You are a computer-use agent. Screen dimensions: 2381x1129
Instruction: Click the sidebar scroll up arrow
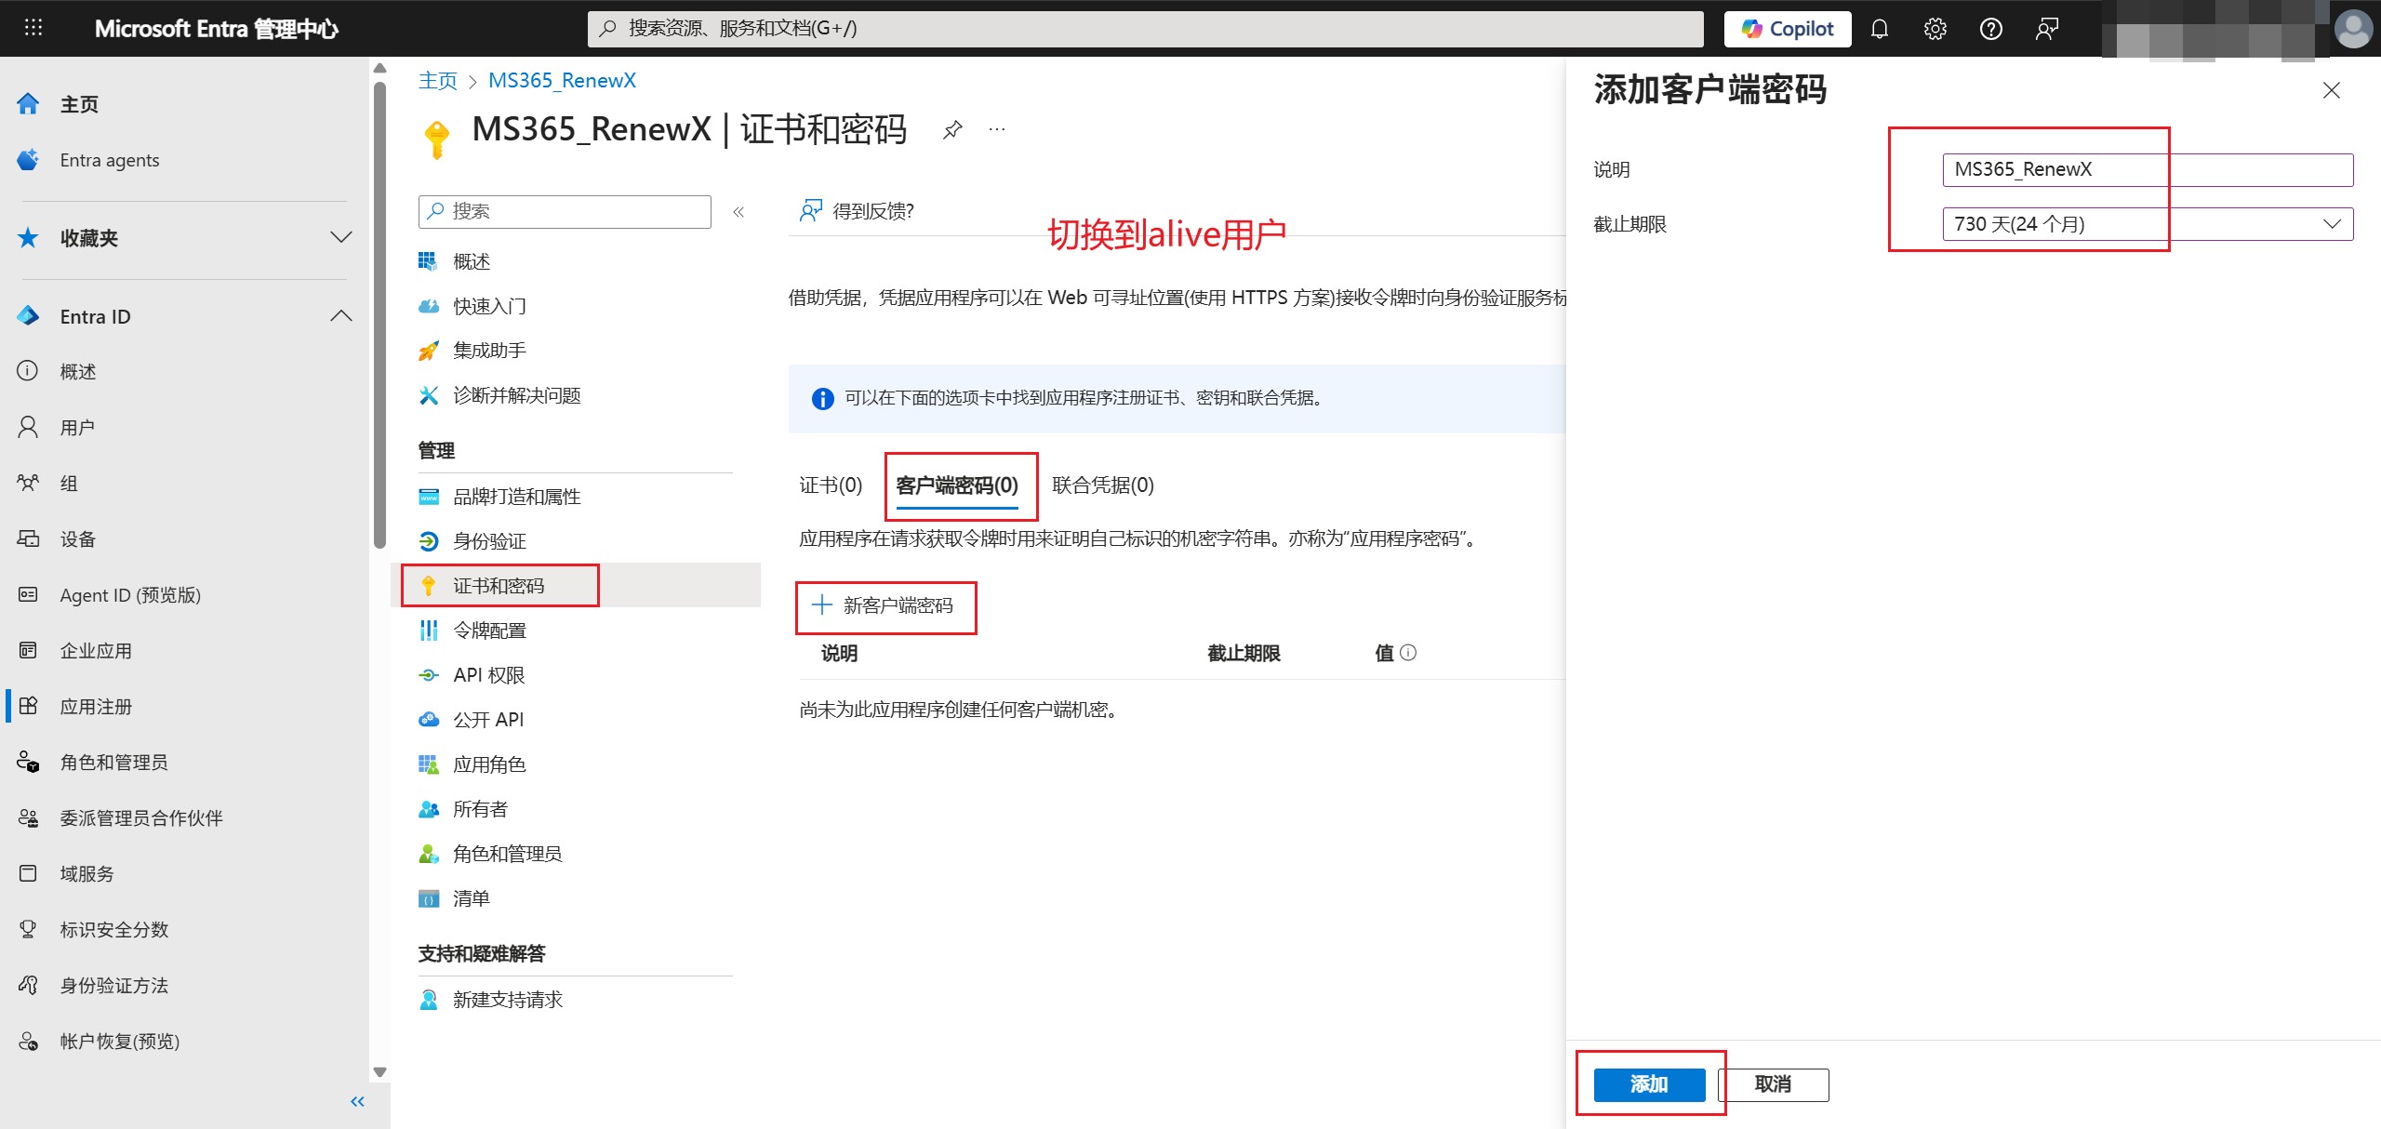click(x=379, y=69)
